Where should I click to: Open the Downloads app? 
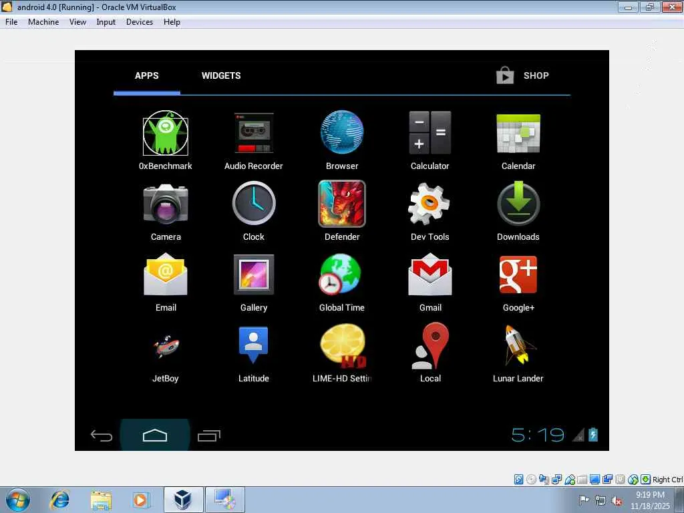coord(518,204)
